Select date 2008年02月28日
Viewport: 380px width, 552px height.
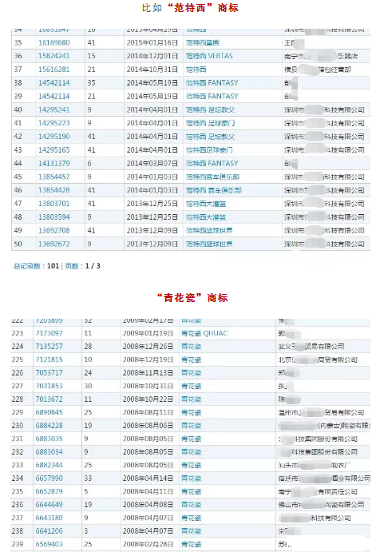pos(148,544)
